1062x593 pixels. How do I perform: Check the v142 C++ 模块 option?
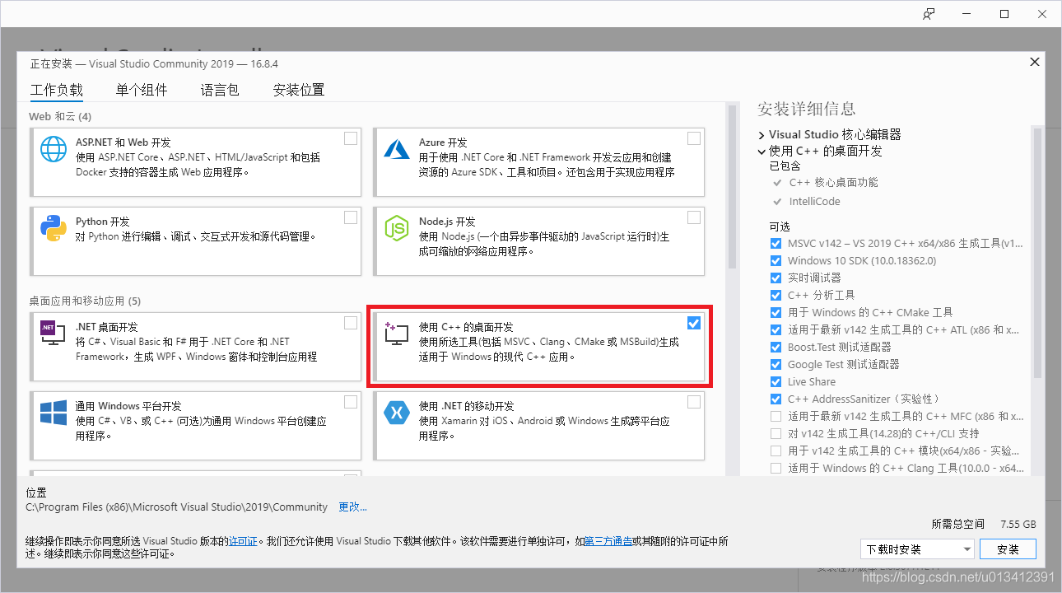click(776, 451)
